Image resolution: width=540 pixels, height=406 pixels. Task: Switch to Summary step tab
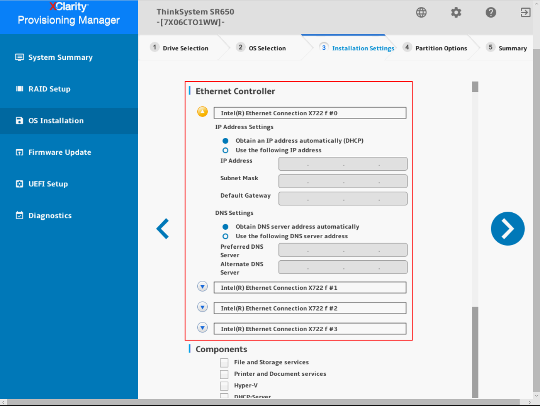coord(507,48)
